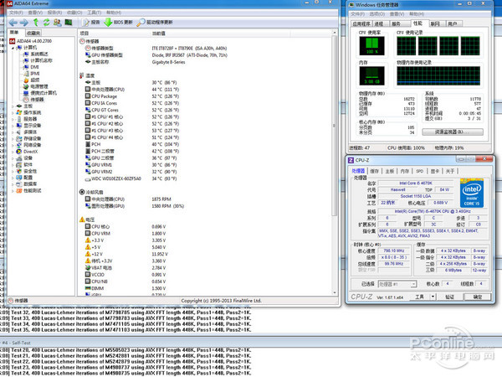
Task: Collapse the 计算机 tree node
Action: click(13, 48)
